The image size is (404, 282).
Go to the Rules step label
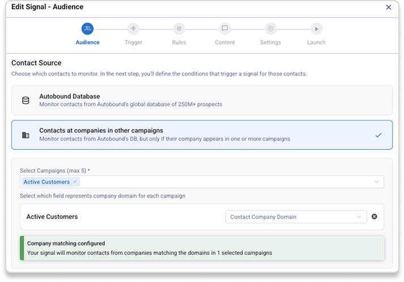(x=179, y=42)
